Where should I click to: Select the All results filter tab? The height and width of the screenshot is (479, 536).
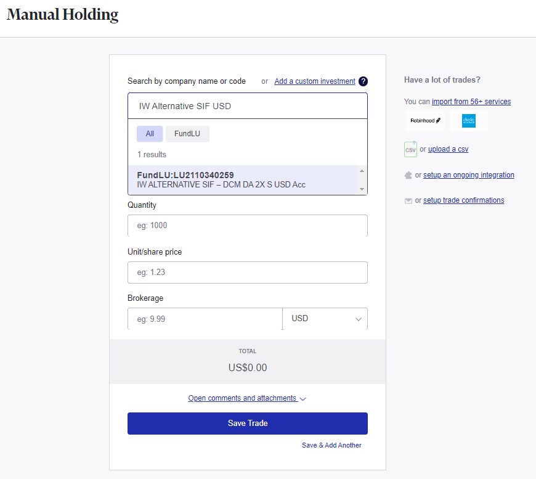click(150, 134)
